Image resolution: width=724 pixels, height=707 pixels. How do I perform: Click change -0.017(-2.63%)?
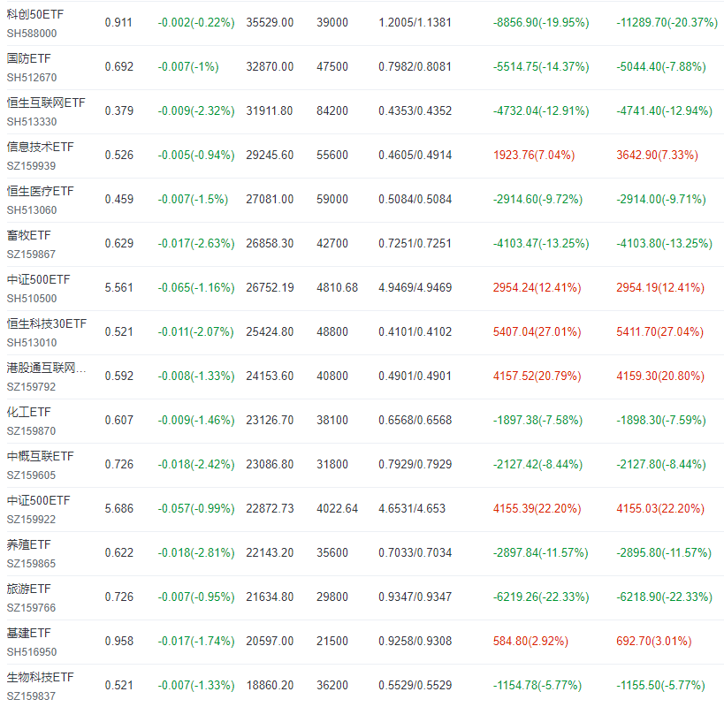tap(195, 244)
